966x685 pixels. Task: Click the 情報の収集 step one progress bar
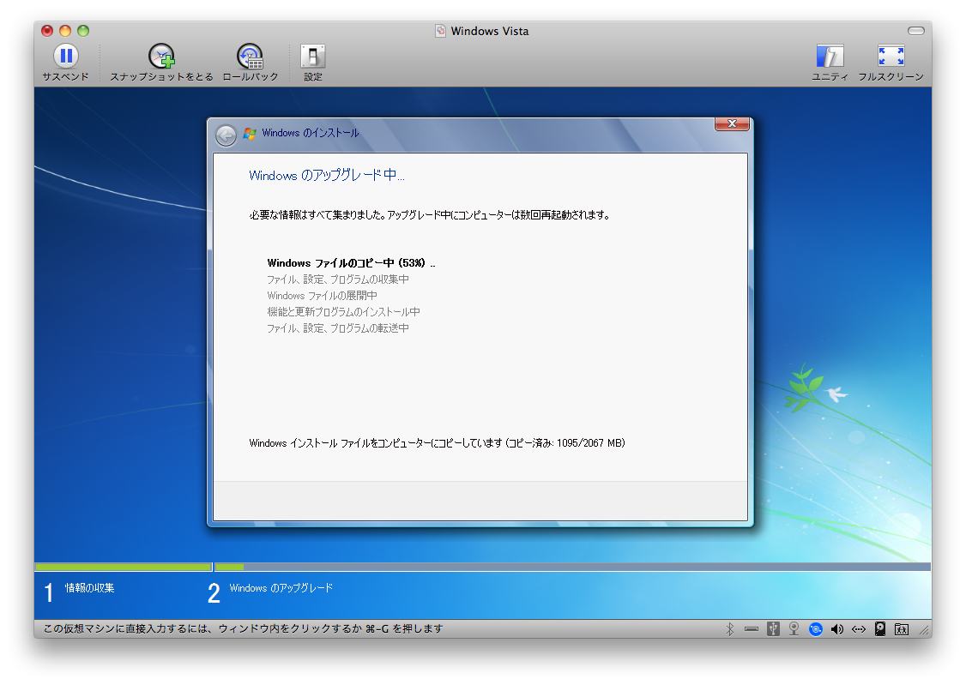pos(124,567)
